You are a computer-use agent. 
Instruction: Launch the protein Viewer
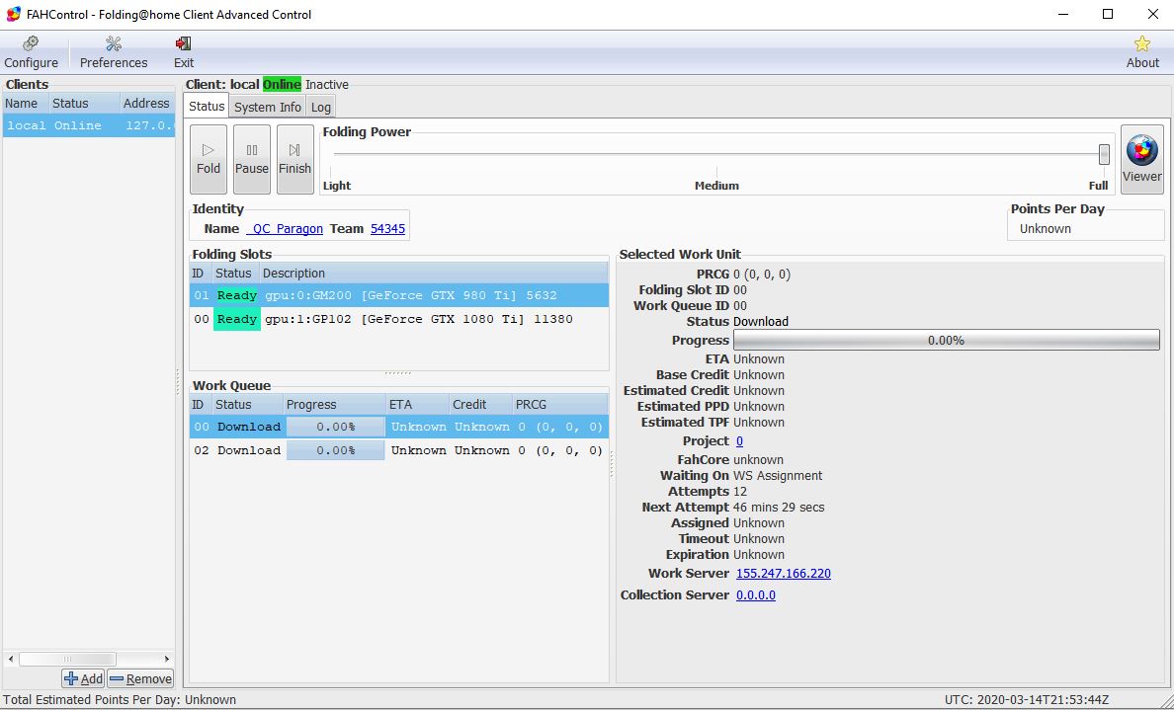click(x=1141, y=158)
